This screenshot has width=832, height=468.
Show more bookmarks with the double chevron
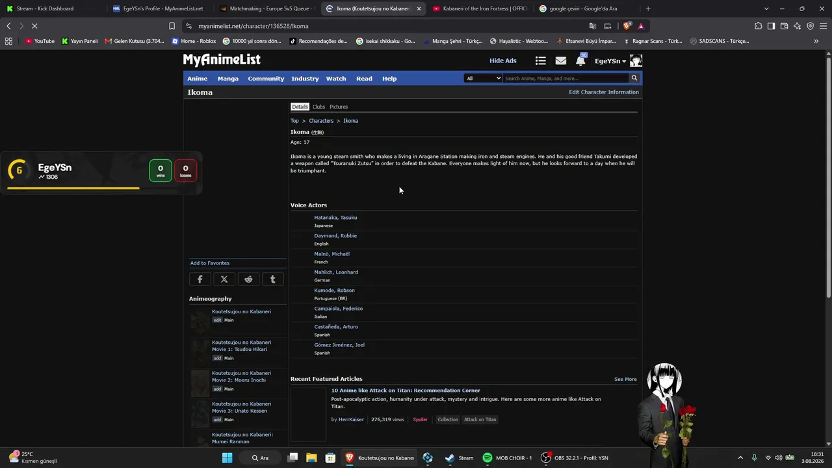816,41
